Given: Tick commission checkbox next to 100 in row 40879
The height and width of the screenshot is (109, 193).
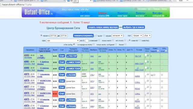Looking at the screenshot, I should [x=154, y=75].
